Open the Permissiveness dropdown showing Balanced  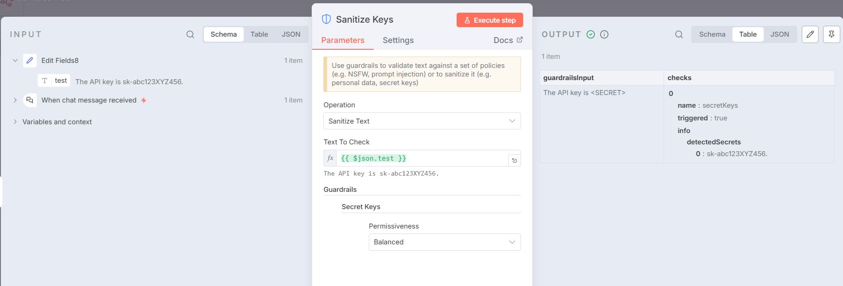coord(444,242)
